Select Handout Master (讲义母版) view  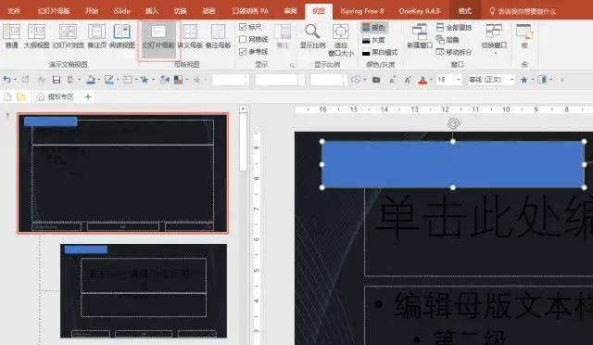[x=190, y=36]
